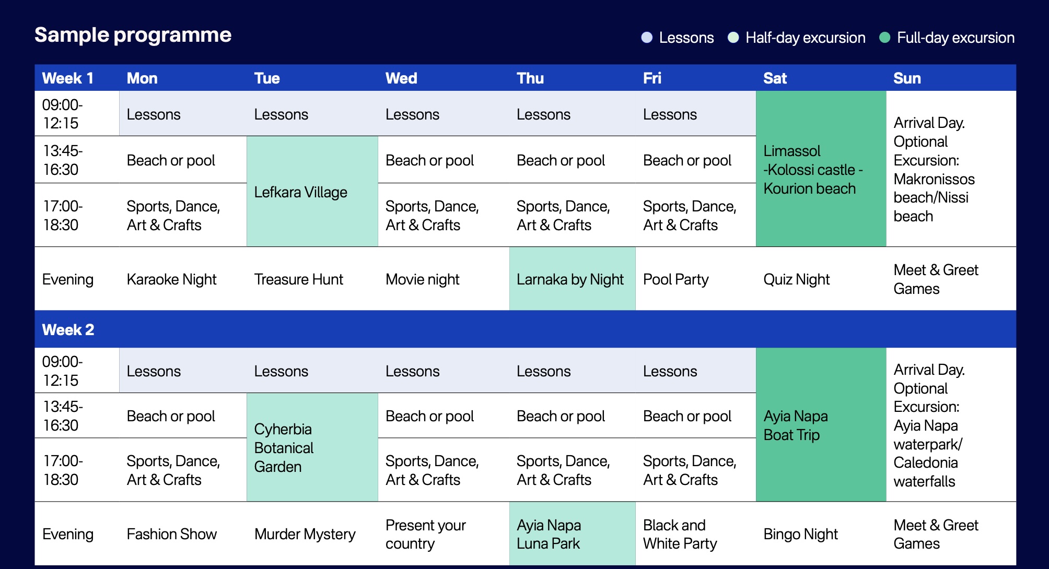Select the Ayia Napa Boat Trip cell
This screenshot has width=1049, height=569.
pyautogui.click(x=820, y=425)
